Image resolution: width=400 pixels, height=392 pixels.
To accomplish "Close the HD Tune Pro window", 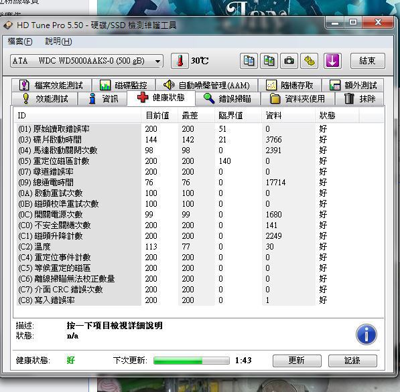I will pyautogui.click(x=378, y=23).
